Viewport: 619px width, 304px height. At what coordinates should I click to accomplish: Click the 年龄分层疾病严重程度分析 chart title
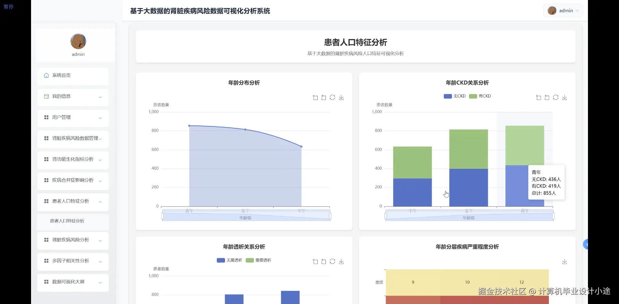(x=467, y=247)
